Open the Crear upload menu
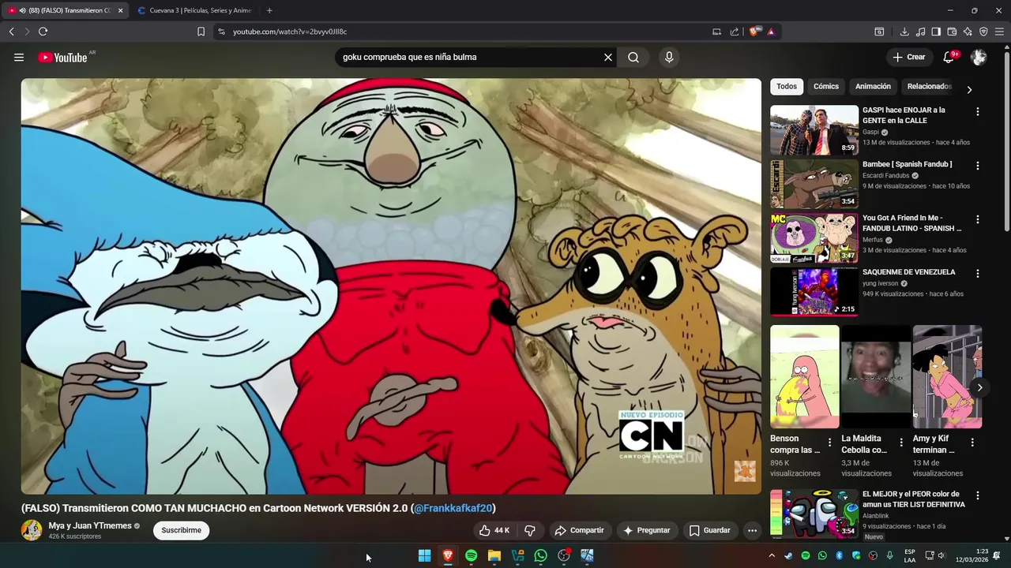1011x568 pixels. 908,57
